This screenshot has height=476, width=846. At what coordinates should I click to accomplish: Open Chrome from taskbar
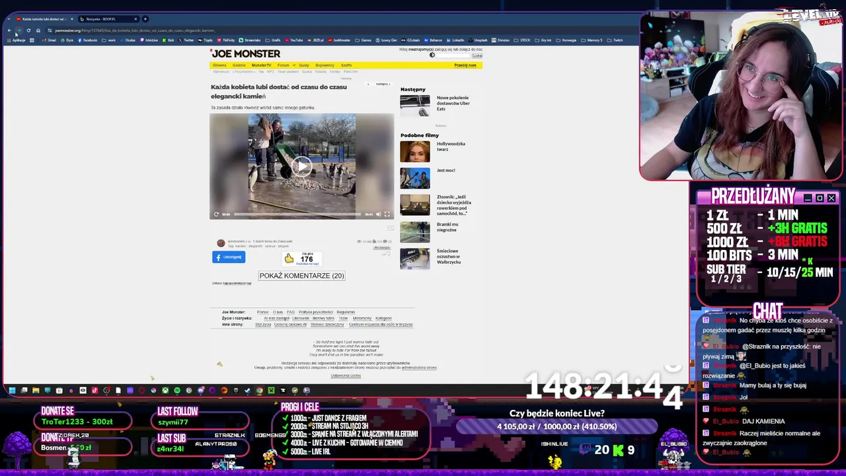[x=259, y=390]
